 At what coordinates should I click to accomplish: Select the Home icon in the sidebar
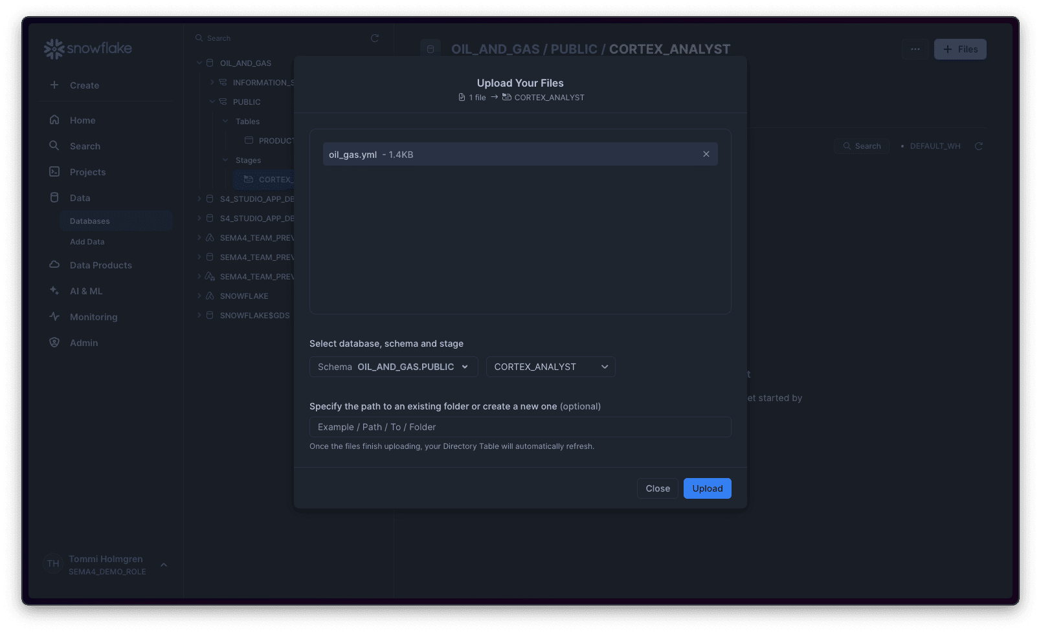54,120
